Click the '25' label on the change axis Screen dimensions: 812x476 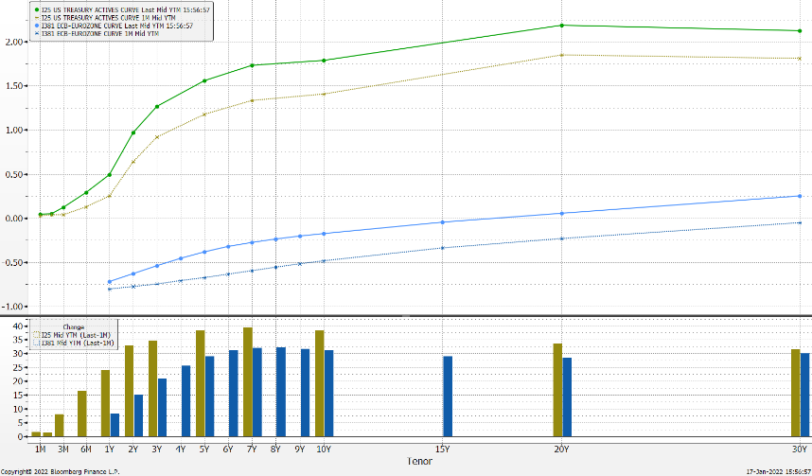coord(18,368)
